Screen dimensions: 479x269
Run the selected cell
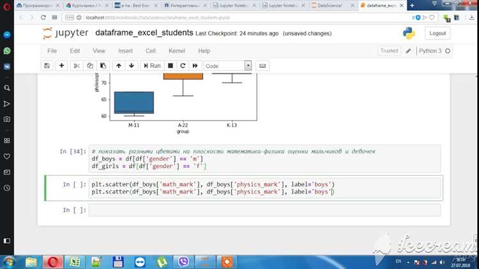152,66
